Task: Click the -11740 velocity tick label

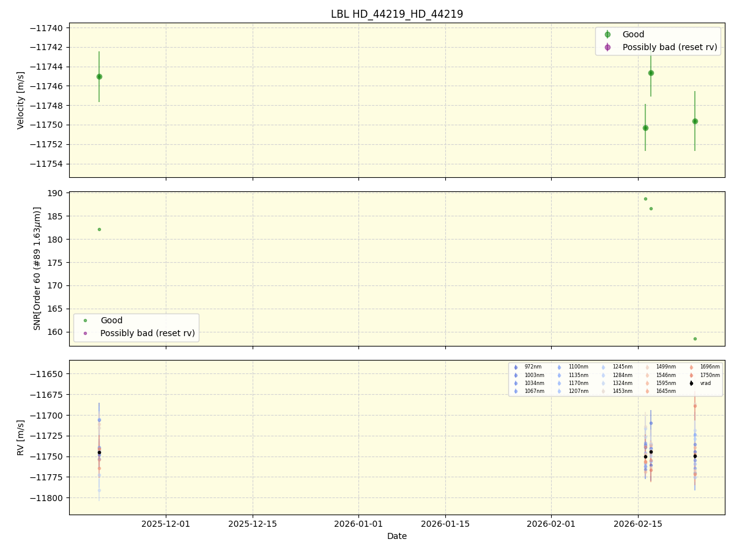Action: (x=46, y=28)
